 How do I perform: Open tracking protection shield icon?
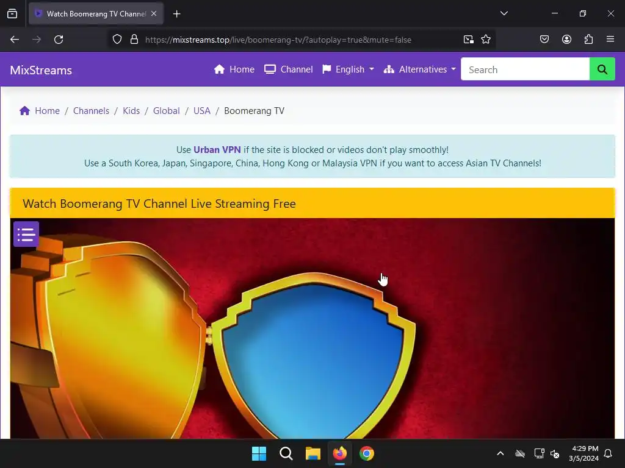click(117, 40)
